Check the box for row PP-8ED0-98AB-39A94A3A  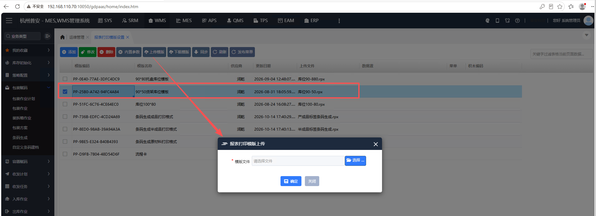coord(65,129)
